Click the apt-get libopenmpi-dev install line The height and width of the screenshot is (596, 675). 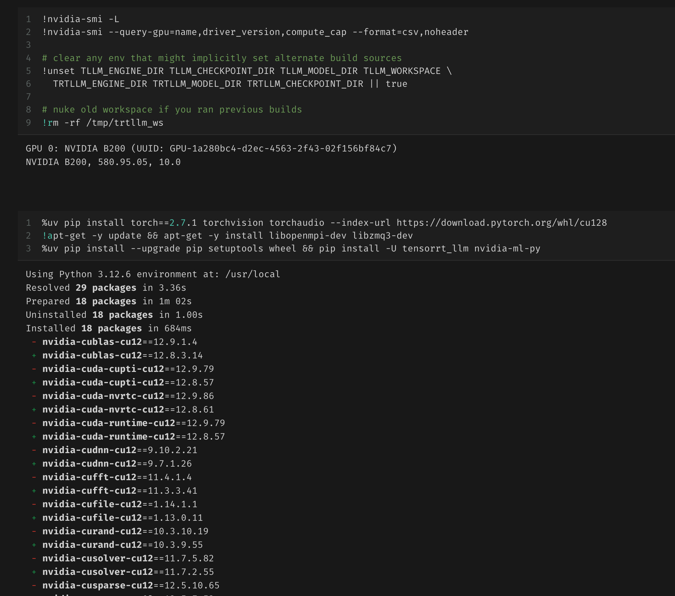coord(227,236)
